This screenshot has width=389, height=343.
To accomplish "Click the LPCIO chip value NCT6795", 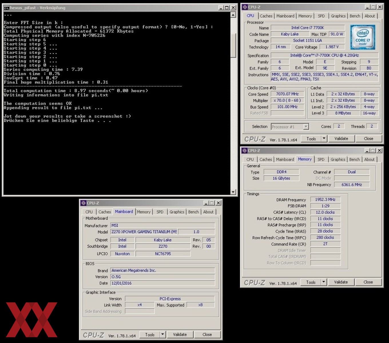I will pos(163,253).
